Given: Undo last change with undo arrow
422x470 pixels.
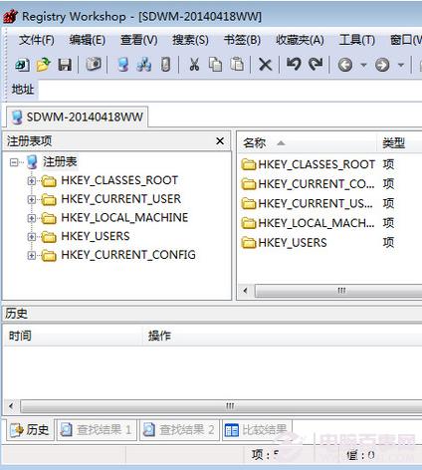Looking at the screenshot, I should click(x=294, y=64).
